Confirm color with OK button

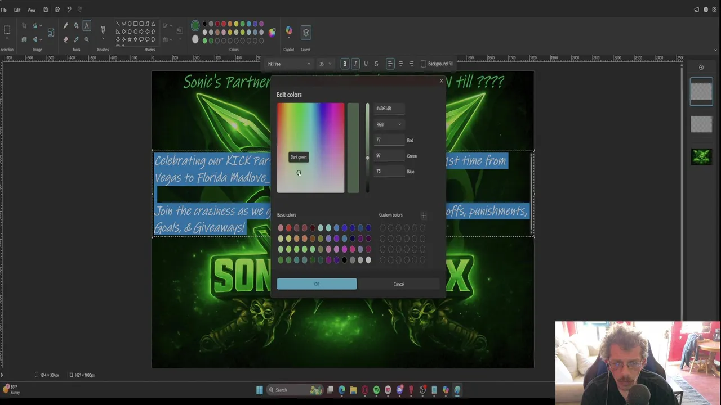click(x=317, y=284)
